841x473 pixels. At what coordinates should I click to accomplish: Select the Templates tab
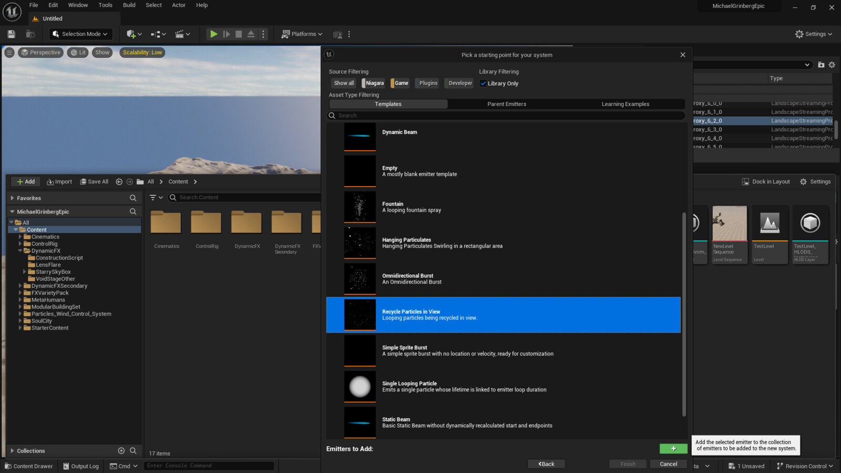point(388,104)
